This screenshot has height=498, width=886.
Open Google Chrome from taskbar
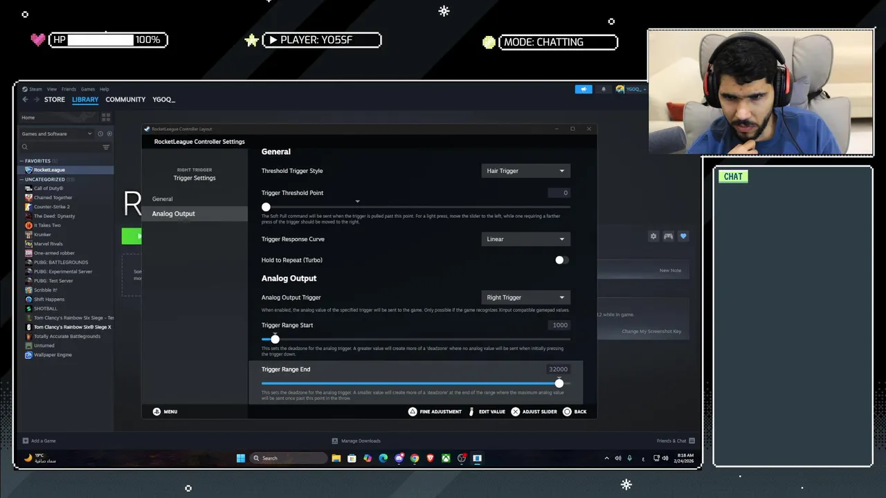click(414, 458)
